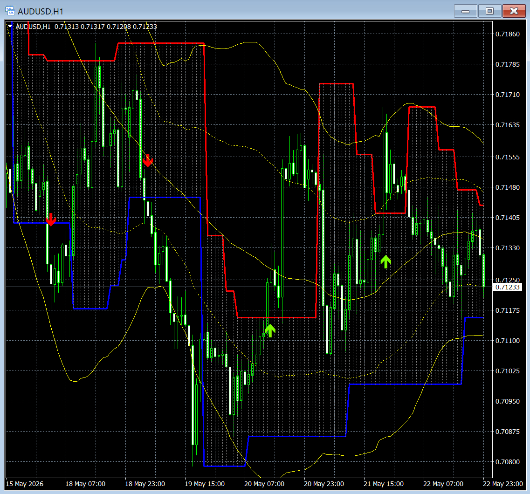
Task: Select the red sell arrow near 0.71555
Action: click(x=148, y=160)
